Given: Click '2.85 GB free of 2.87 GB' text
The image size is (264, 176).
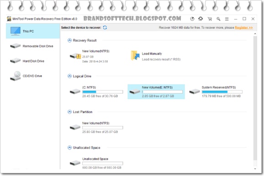Looking at the screenshot, I should (158, 96).
